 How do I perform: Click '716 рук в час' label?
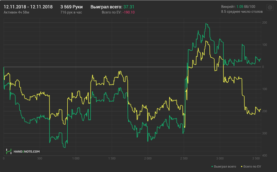(x=71, y=12)
